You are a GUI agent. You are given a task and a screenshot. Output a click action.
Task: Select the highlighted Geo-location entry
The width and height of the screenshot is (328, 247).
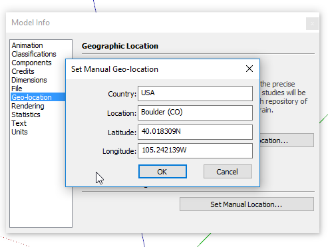pos(38,97)
